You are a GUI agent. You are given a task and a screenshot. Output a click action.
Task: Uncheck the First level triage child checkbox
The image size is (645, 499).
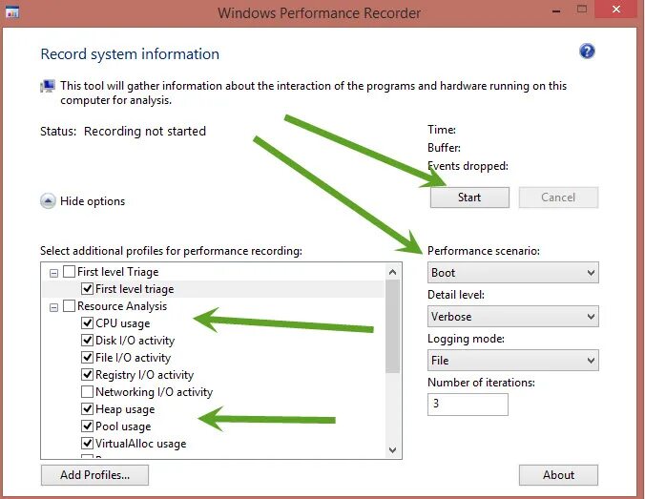(x=87, y=289)
